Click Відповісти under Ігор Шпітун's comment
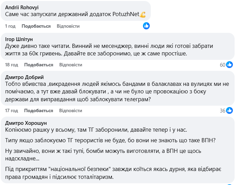This screenshot has height=185, width=237. click(x=71, y=65)
